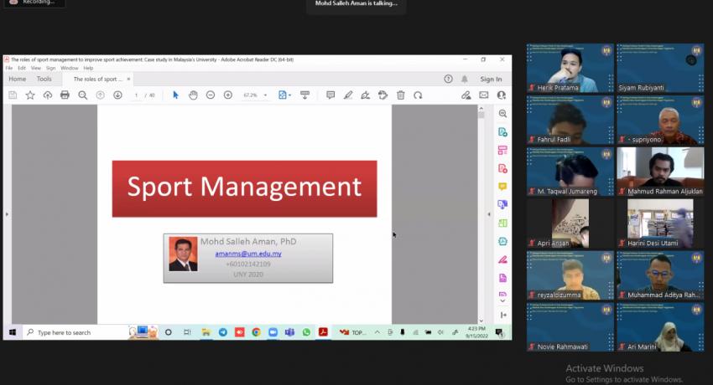Add a sticky note comment

(x=330, y=95)
